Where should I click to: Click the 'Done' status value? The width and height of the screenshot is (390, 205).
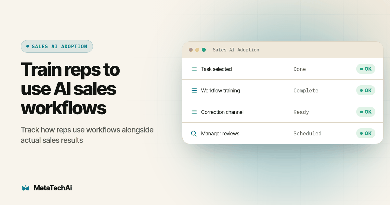coord(300,69)
